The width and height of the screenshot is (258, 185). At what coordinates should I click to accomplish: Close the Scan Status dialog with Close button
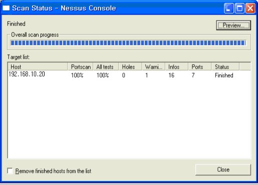[223, 169]
